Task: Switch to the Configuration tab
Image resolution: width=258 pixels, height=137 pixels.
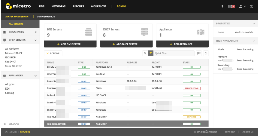Action: pyautogui.click(x=46, y=16)
